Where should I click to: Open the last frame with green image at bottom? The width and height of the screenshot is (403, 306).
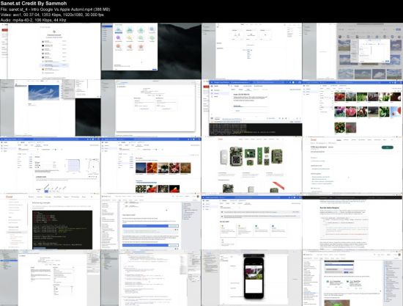point(352,278)
